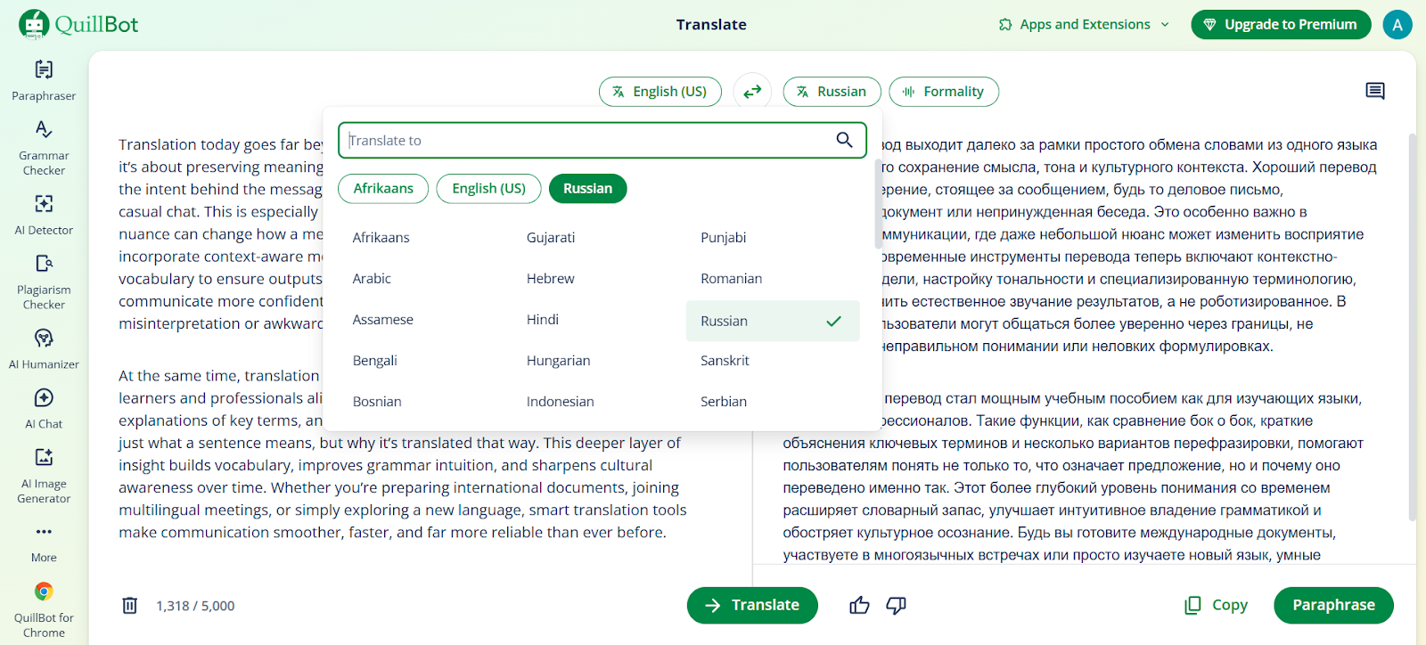Open QuillBot for Chrome extension link
This screenshot has width=1426, height=645.
(x=44, y=610)
